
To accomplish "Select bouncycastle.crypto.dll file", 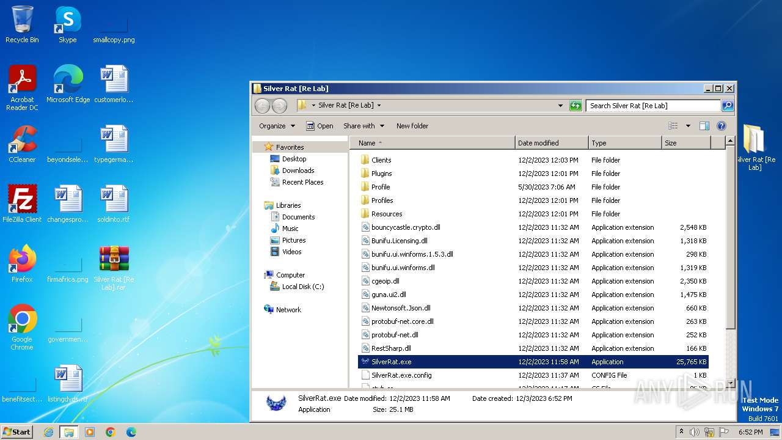I will click(533, 227).
